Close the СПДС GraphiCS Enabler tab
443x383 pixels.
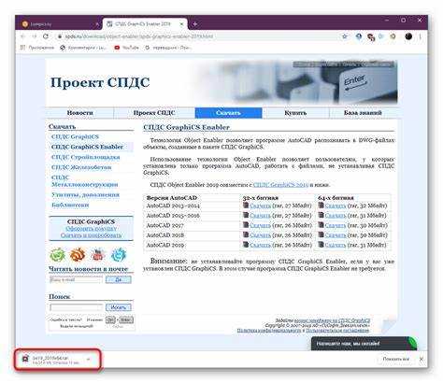(181, 24)
